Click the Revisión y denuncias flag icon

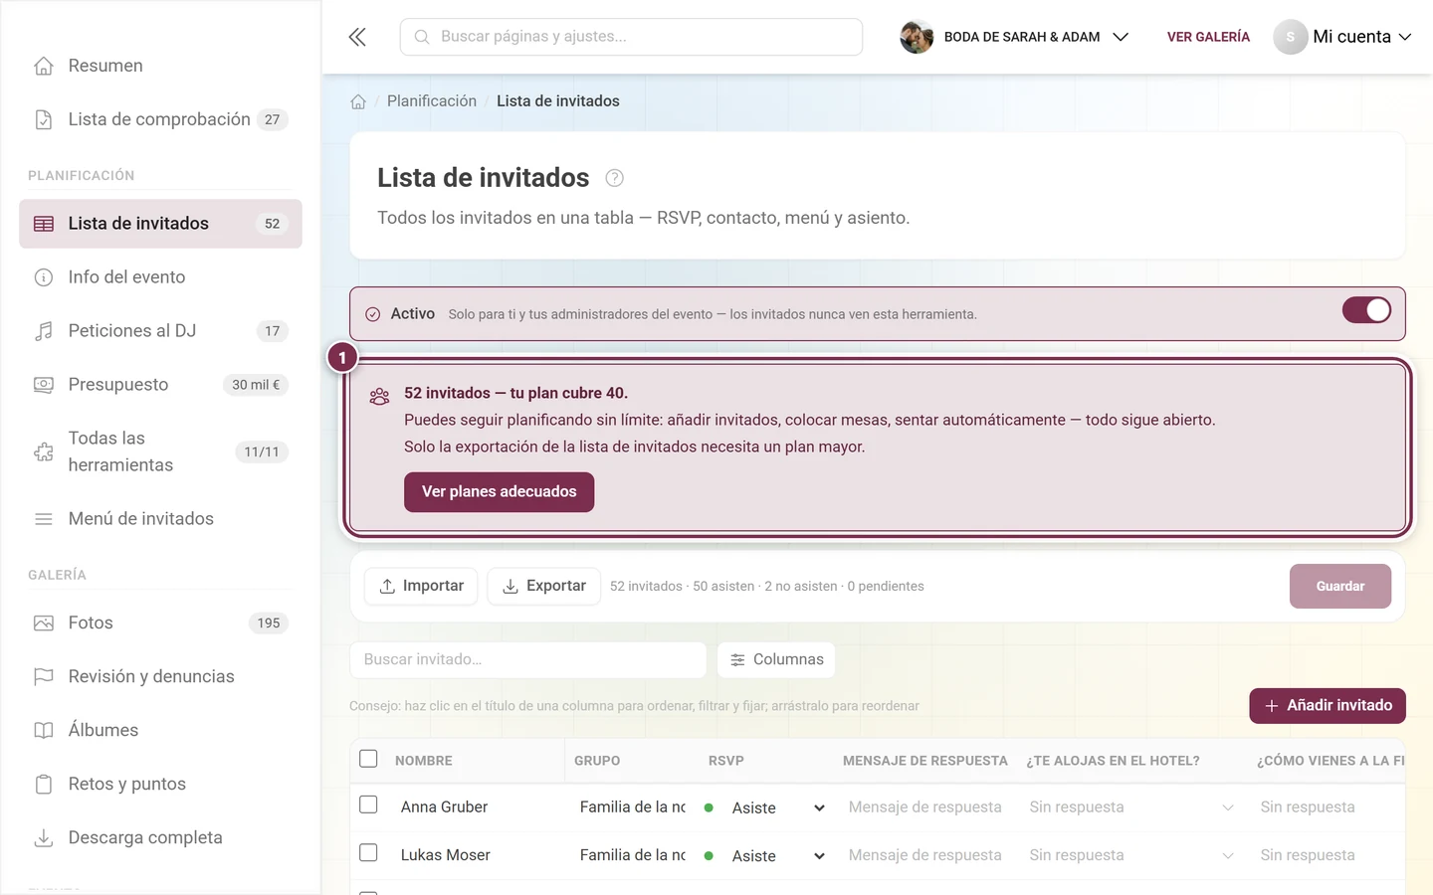[44, 677]
